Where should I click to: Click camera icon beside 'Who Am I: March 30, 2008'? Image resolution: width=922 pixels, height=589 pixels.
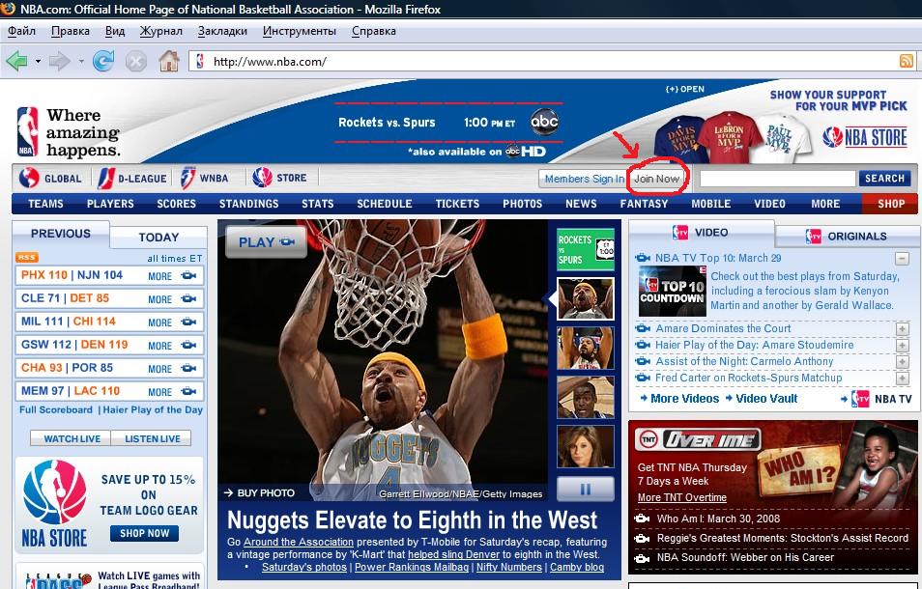(x=642, y=519)
